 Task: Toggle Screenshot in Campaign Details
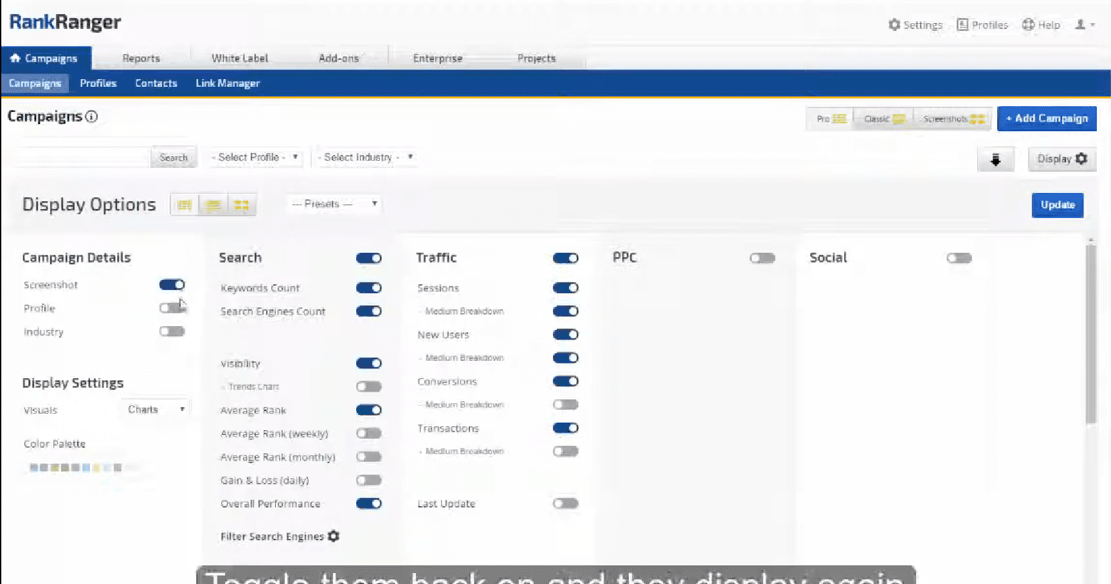172,284
